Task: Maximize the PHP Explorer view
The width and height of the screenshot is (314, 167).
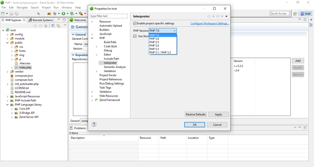Action: (64, 20)
